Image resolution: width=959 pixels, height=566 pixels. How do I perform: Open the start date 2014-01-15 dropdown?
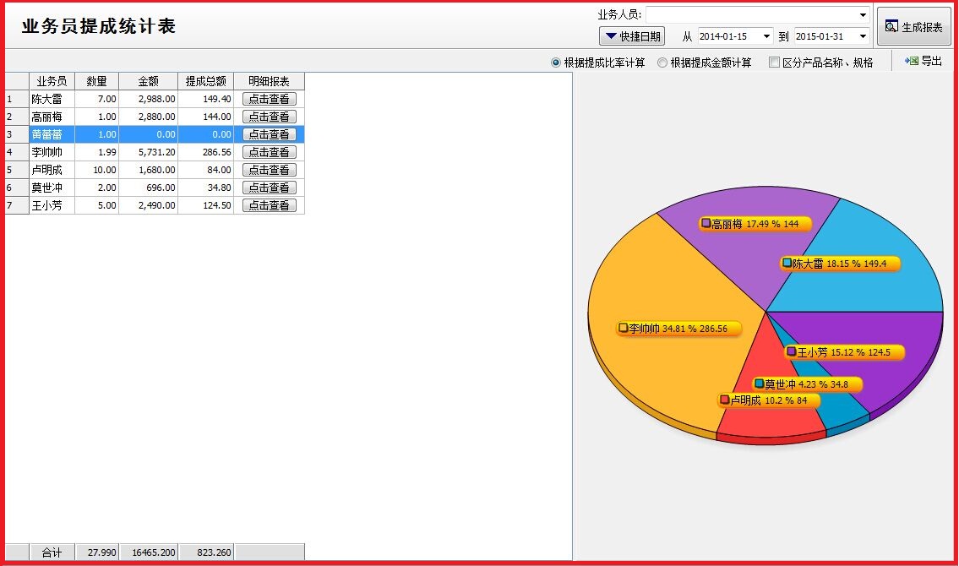(x=766, y=36)
